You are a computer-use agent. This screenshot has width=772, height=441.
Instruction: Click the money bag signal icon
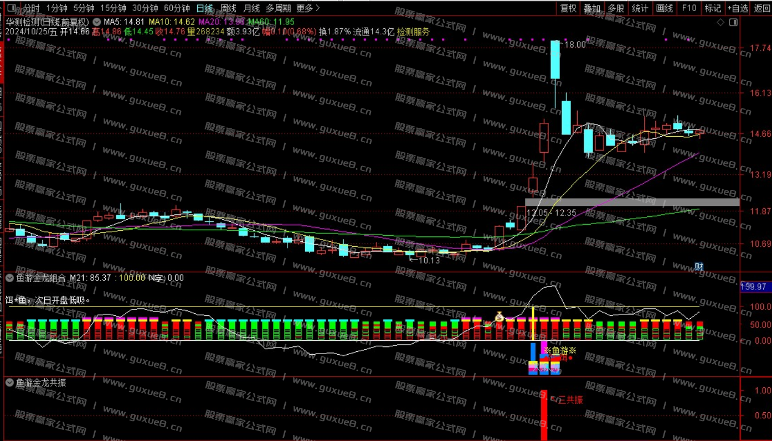pyautogui.click(x=499, y=318)
